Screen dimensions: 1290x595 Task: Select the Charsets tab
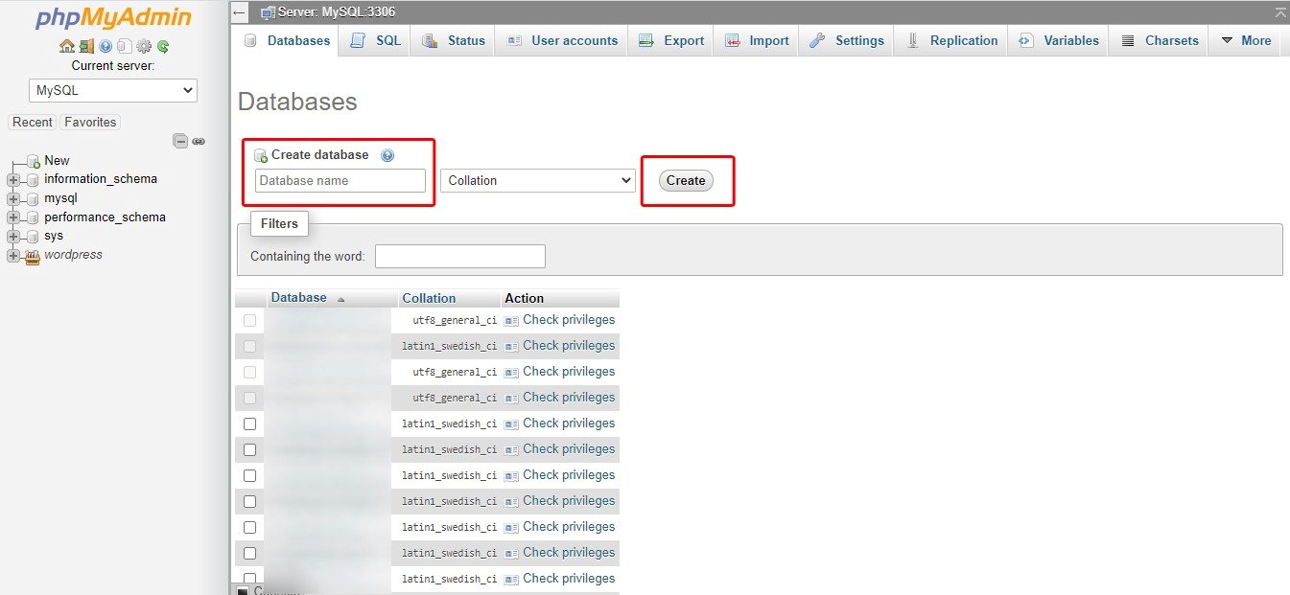[x=1160, y=40]
